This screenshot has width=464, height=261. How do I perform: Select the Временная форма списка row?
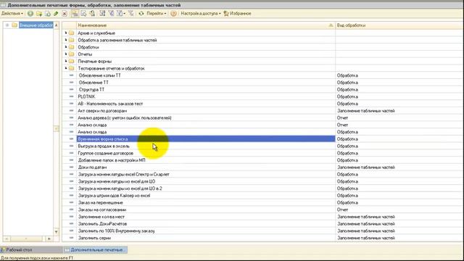click(262, 139)
